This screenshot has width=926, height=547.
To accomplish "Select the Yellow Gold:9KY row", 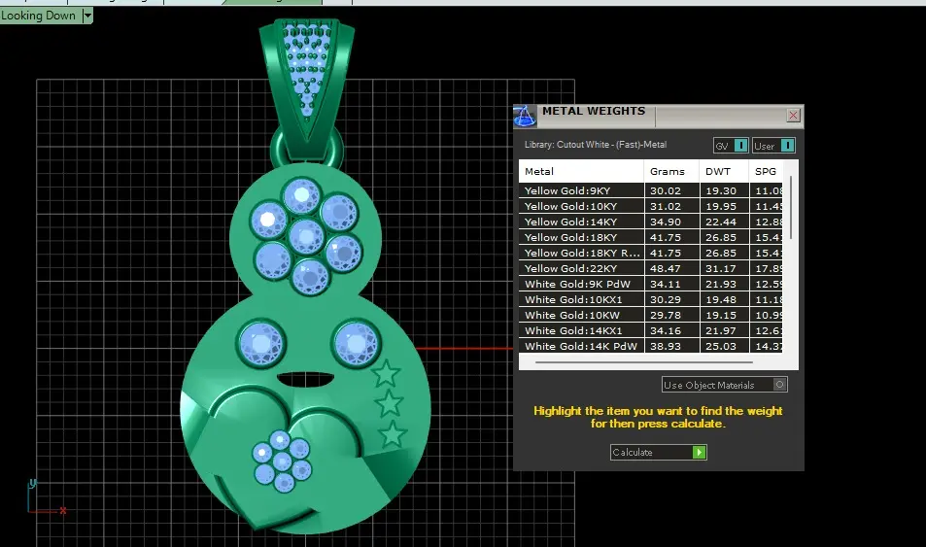I will tap(651, 190).
